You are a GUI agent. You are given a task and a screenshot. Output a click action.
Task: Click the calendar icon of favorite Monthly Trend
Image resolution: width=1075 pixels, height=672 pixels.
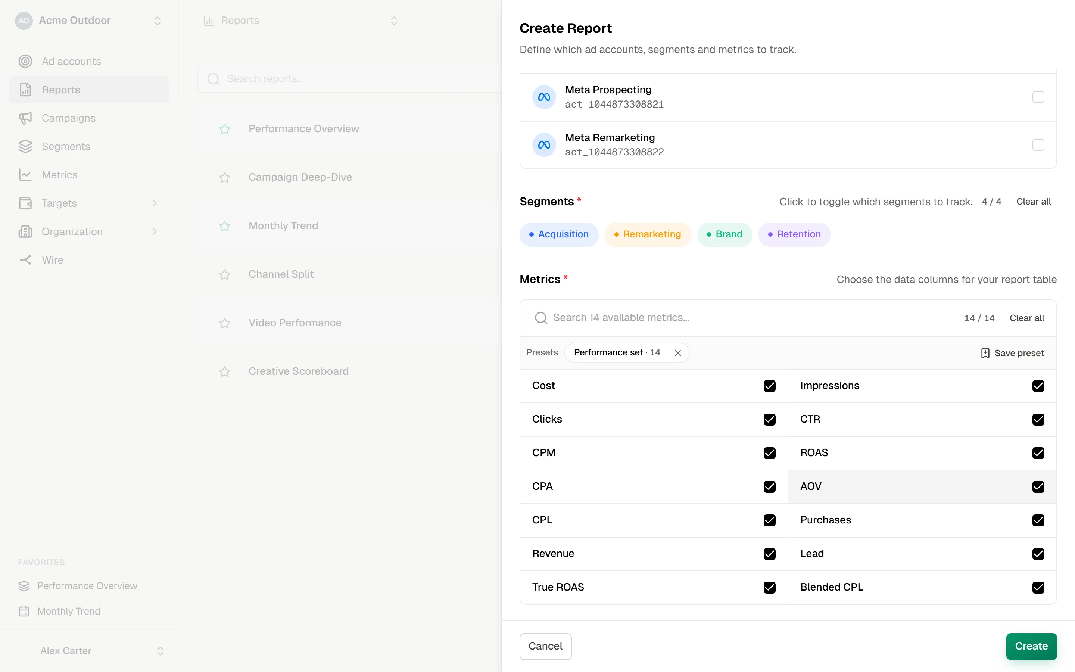[x=24, y=611]
